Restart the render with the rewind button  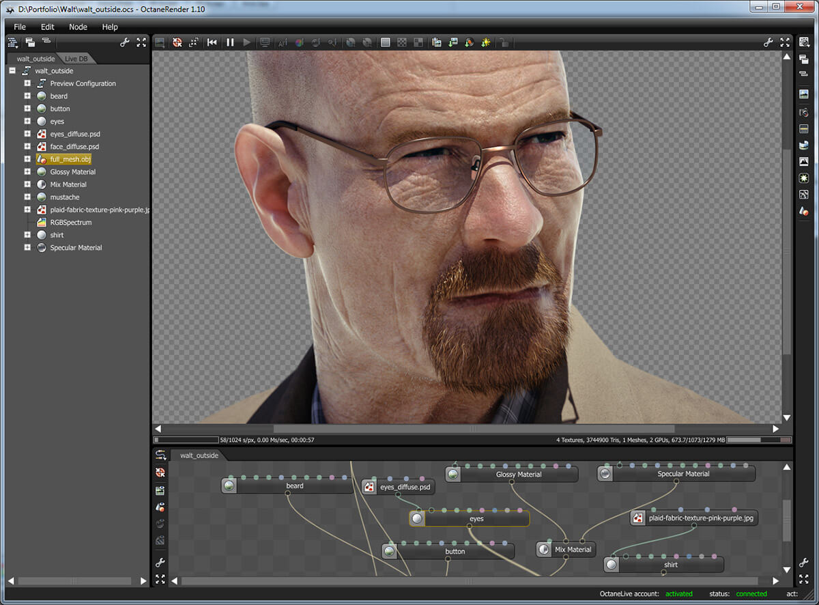point(212,42)
